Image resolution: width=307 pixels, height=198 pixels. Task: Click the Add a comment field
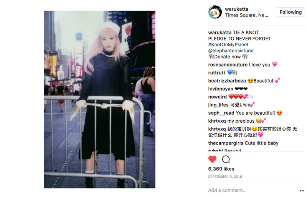(x=253, y=190)
